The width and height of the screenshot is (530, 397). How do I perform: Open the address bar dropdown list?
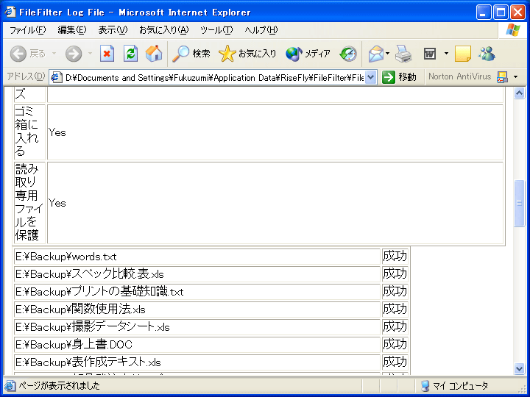coord(371,77)
